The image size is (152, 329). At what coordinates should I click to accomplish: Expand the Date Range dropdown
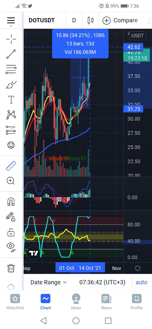pos(48,282)
